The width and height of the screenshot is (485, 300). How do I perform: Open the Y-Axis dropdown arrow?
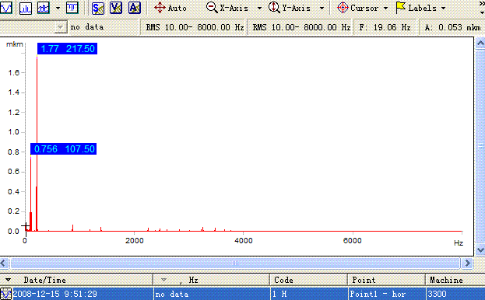pyautogui.click(x=322, y=8)
